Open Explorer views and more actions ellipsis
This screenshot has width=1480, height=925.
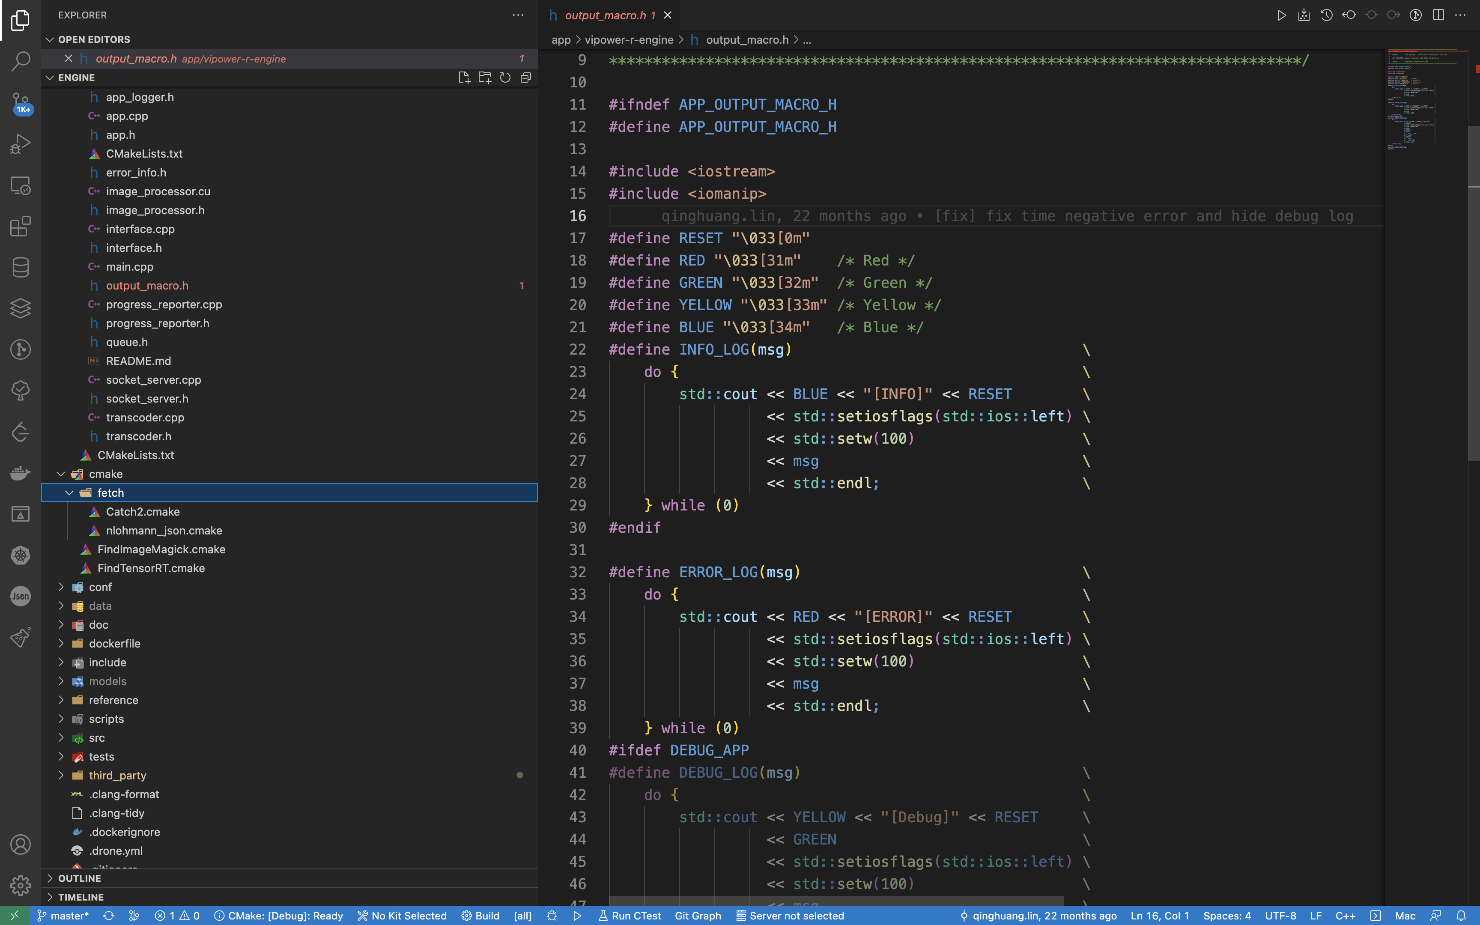click(x=518, y=15)
